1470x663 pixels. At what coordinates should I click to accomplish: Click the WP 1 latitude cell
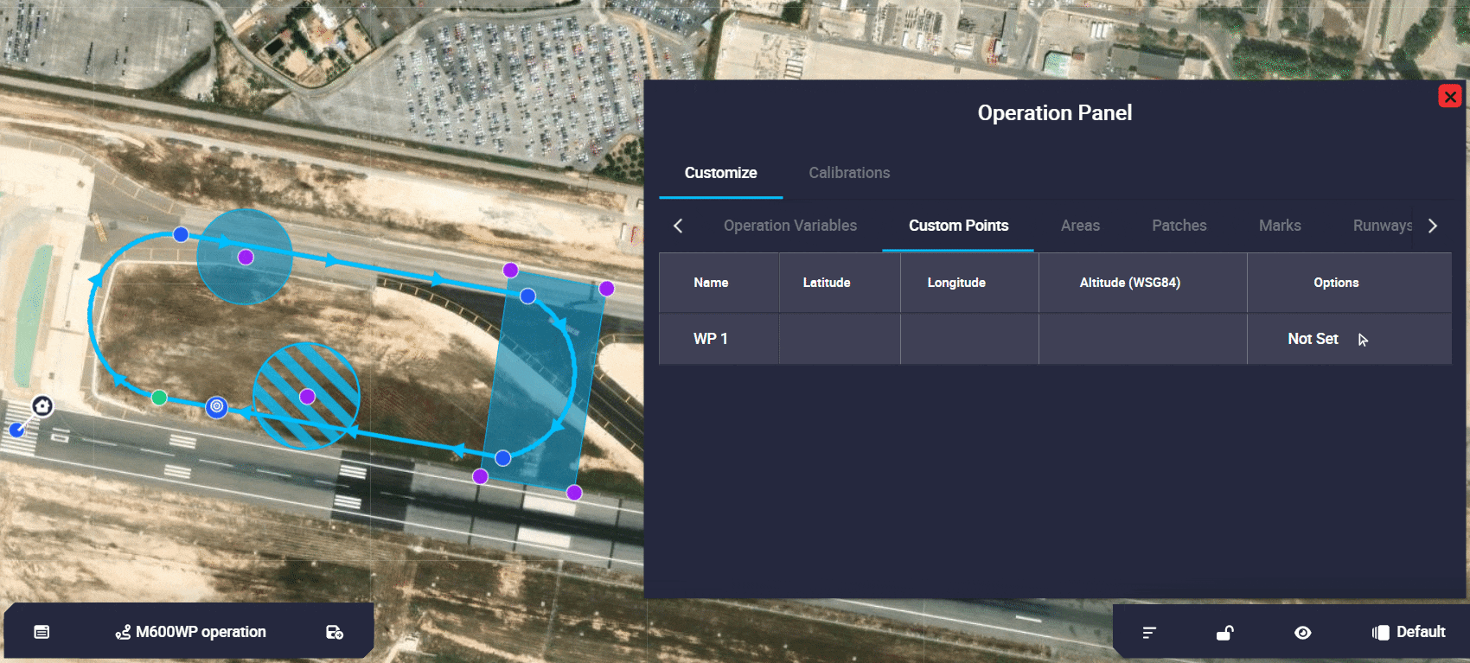tap(839, 339)
